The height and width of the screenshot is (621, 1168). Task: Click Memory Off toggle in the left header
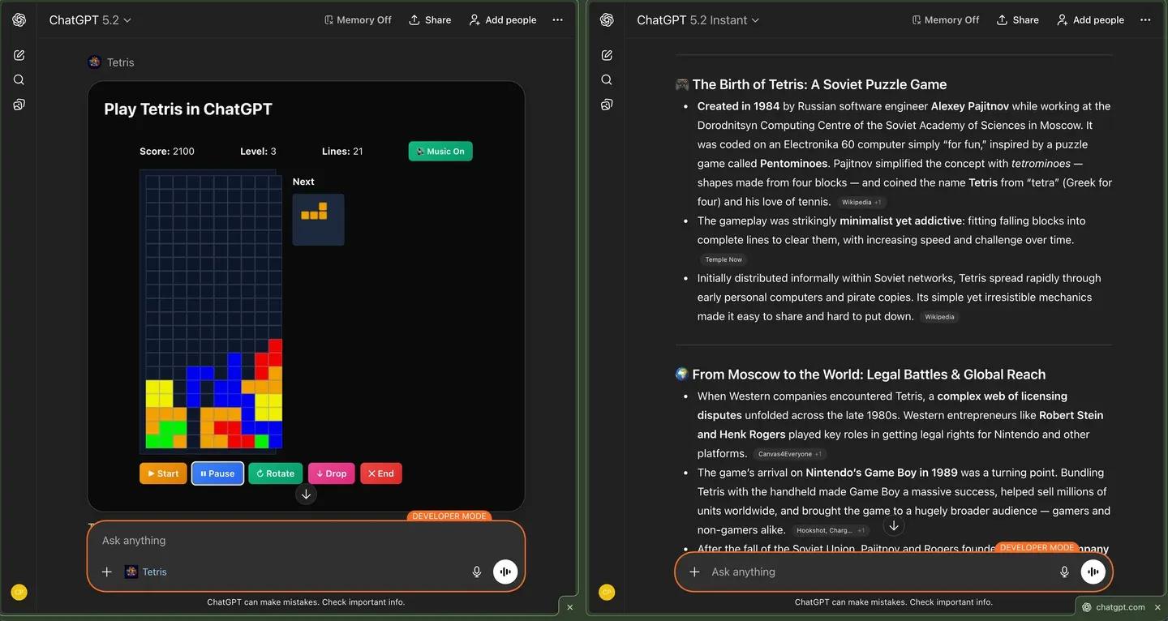click(357, 19)
